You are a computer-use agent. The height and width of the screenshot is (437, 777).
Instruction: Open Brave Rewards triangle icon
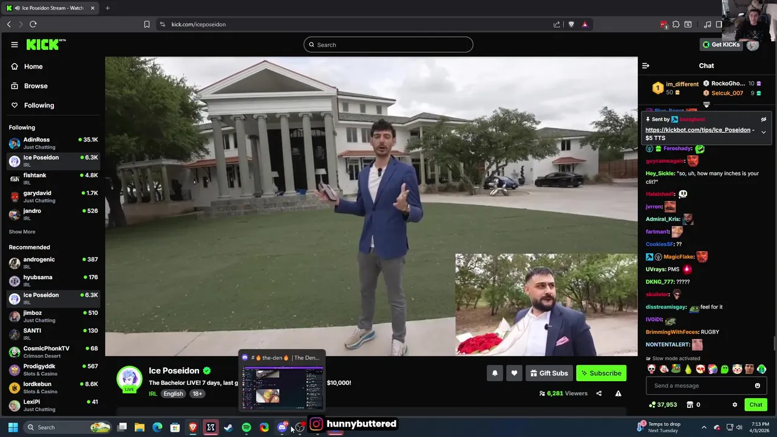(x=585, y=24)
